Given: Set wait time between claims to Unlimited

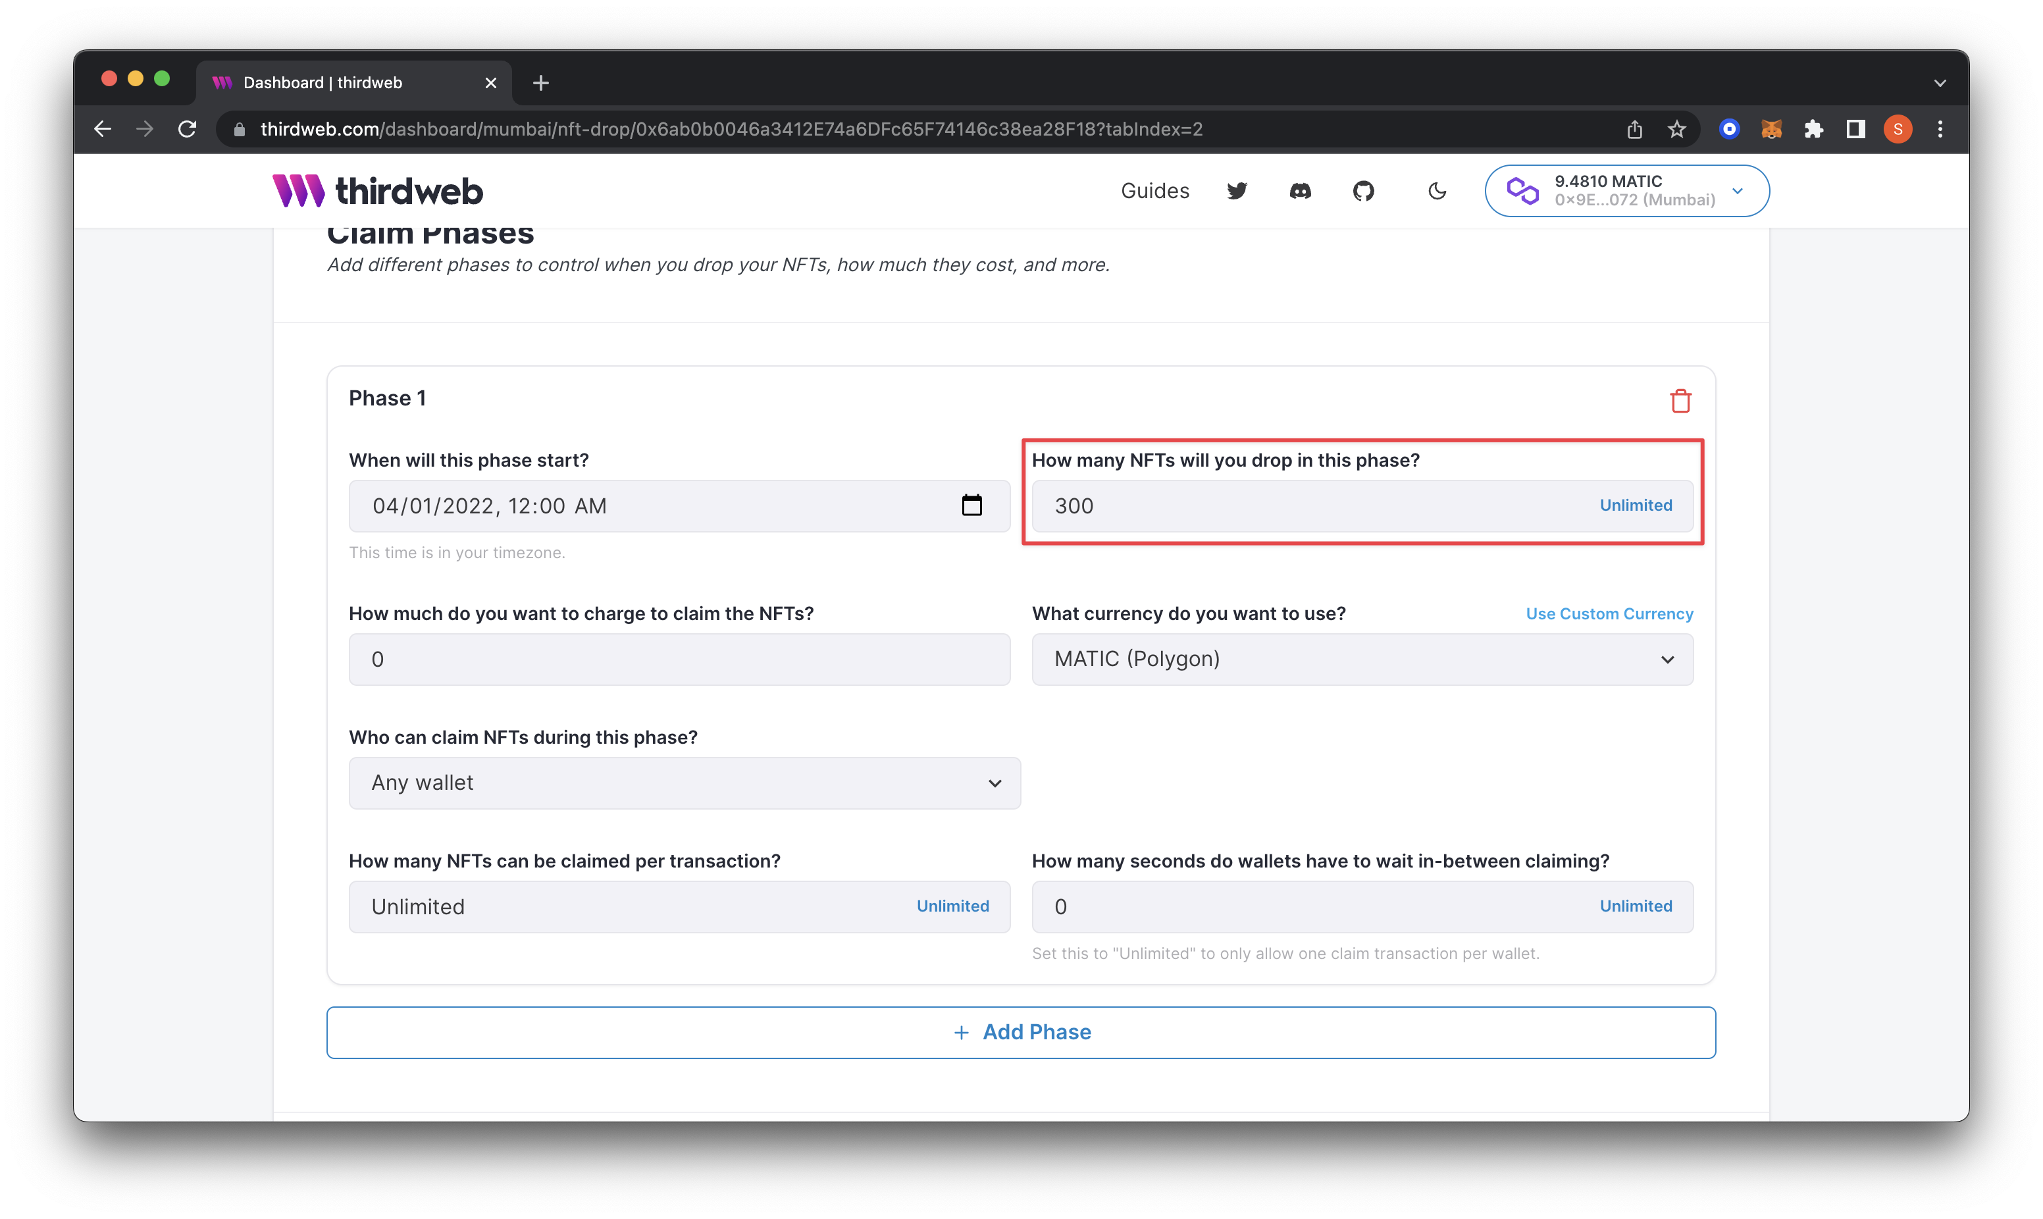Looking at the screenshot, I should 1636,906.
